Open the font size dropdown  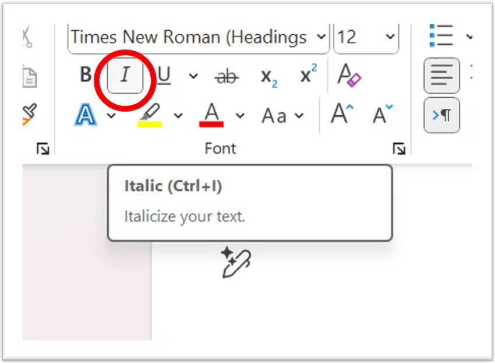390,37
